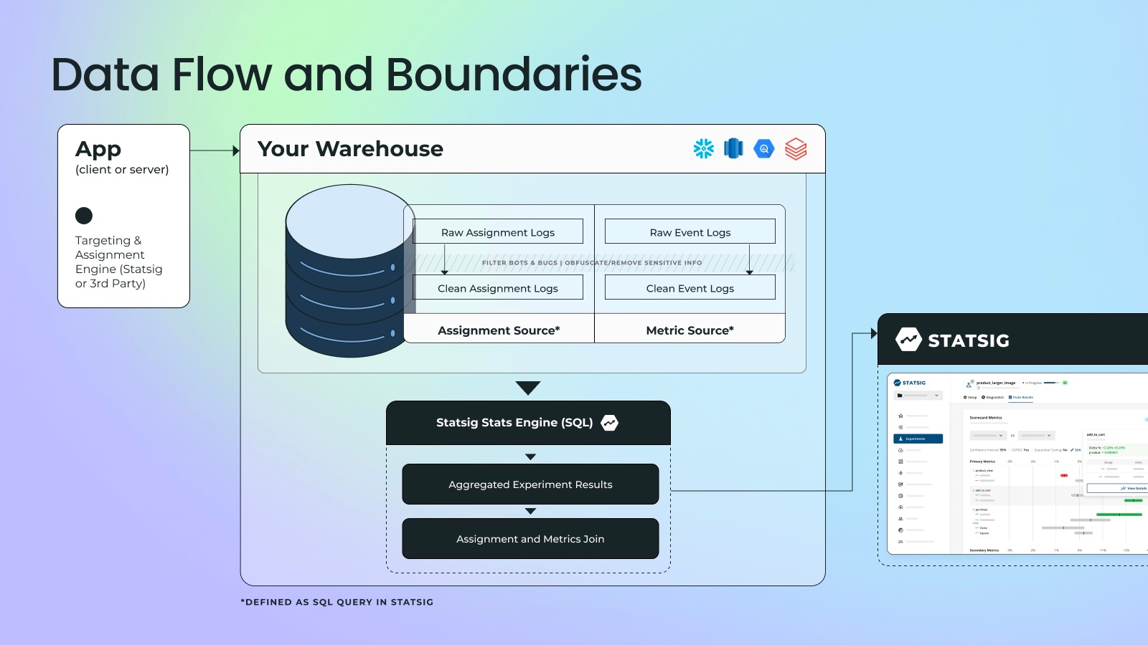This screenshot has width=1148, height=645.
Task: Click "Targeting & Assignment Engine" text
Action: click(119, 262)
